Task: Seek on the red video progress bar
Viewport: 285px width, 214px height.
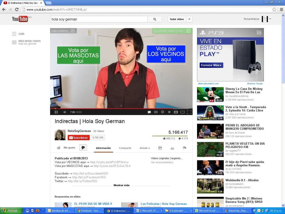Action: (111, 108)
